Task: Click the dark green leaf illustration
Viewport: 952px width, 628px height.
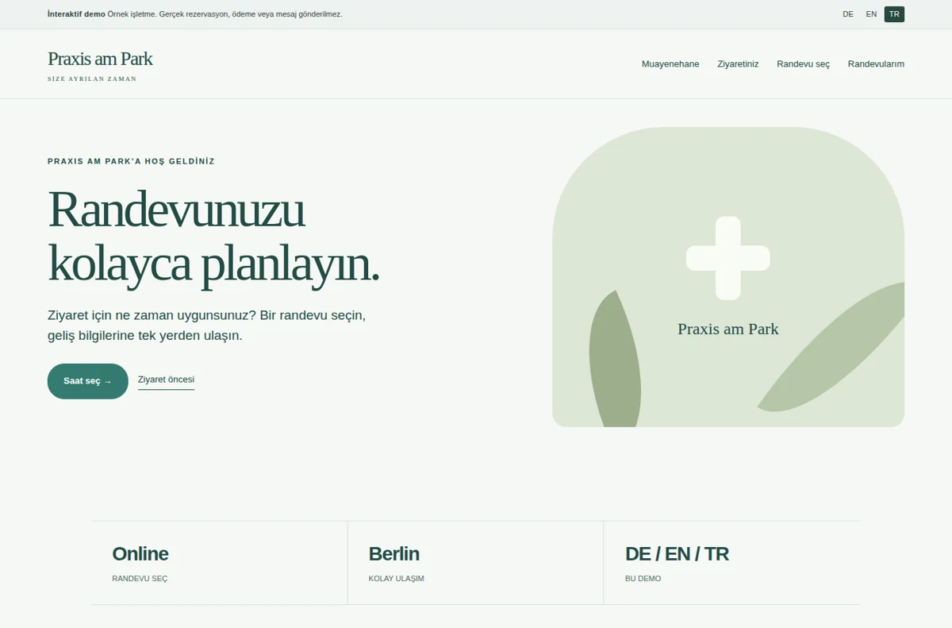Action: coord(615,359)
